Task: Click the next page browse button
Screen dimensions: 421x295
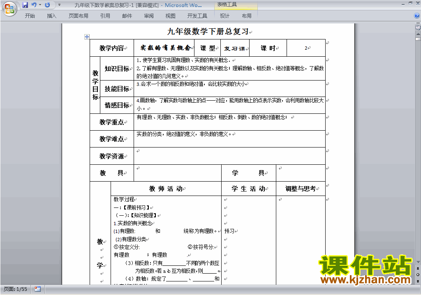Action: click(x=418, y=281)
